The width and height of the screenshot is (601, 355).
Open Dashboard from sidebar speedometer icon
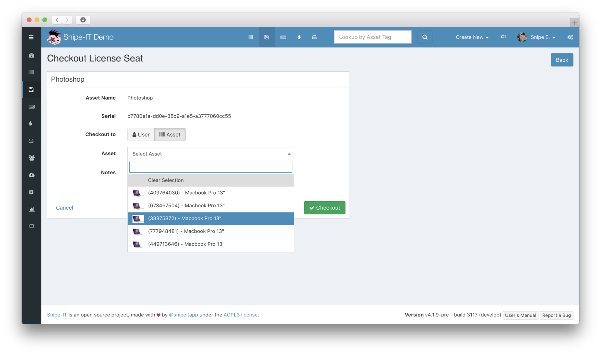click(x=31, y=55)
